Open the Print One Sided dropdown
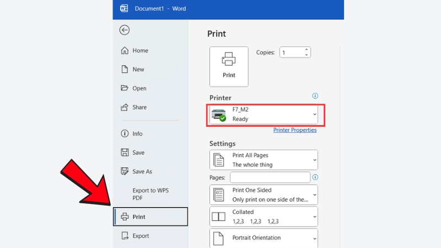The image size is (441, 248). (x=263, y=195)
